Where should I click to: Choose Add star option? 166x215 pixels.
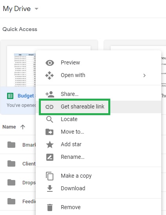(x=99, y=145)
